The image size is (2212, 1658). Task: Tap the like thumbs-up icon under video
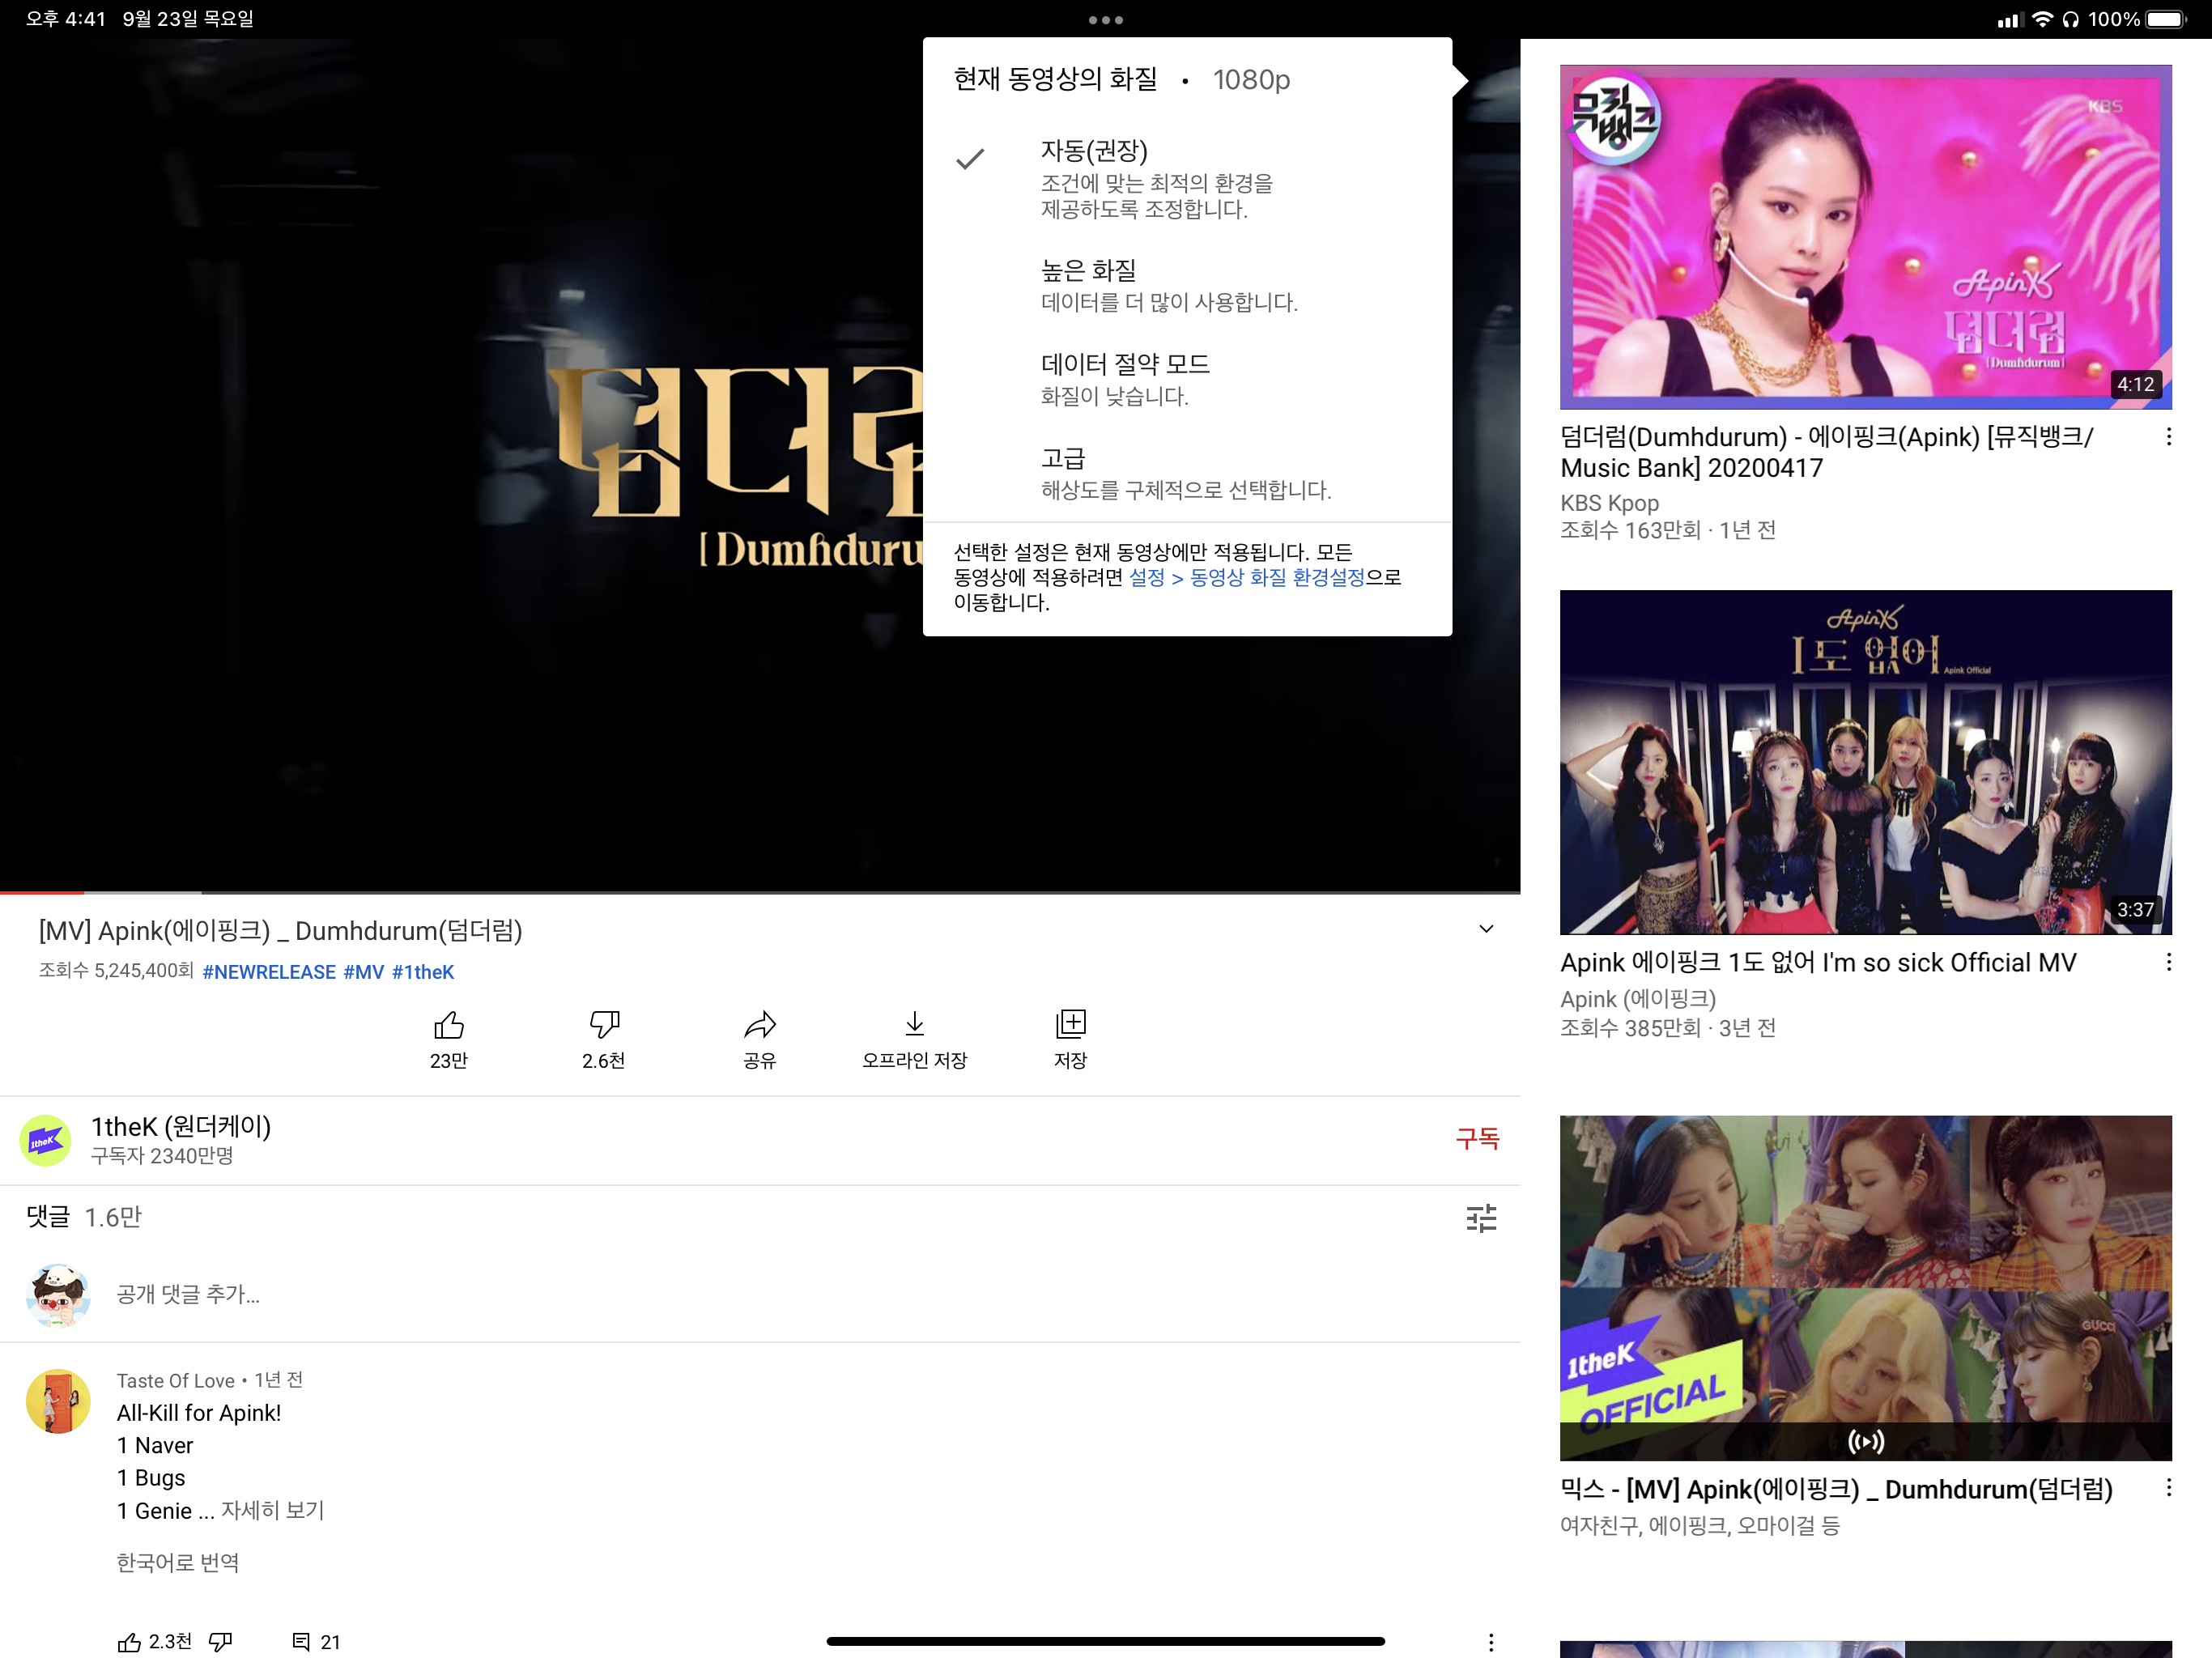click(448, 1025)
